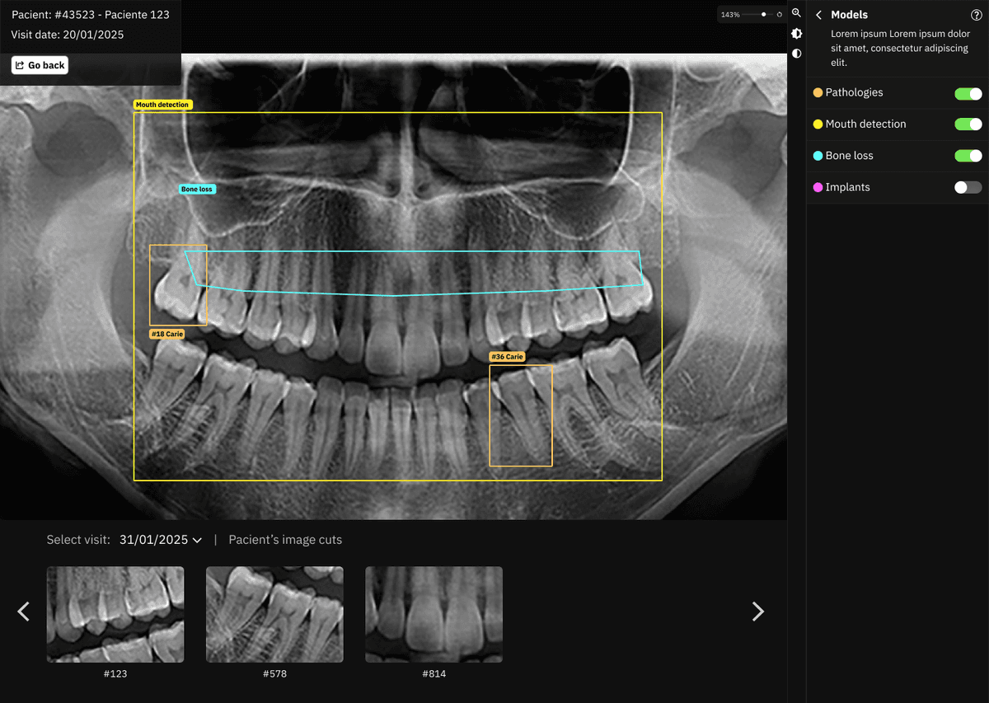Turn off Mouth detection toggle
Screen dimensions: 989x703
pyautogui.click(x=968, y=124)
